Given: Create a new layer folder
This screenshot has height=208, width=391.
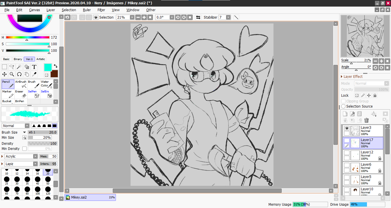Looking at the screenshot, I should (x=360, y=114).
